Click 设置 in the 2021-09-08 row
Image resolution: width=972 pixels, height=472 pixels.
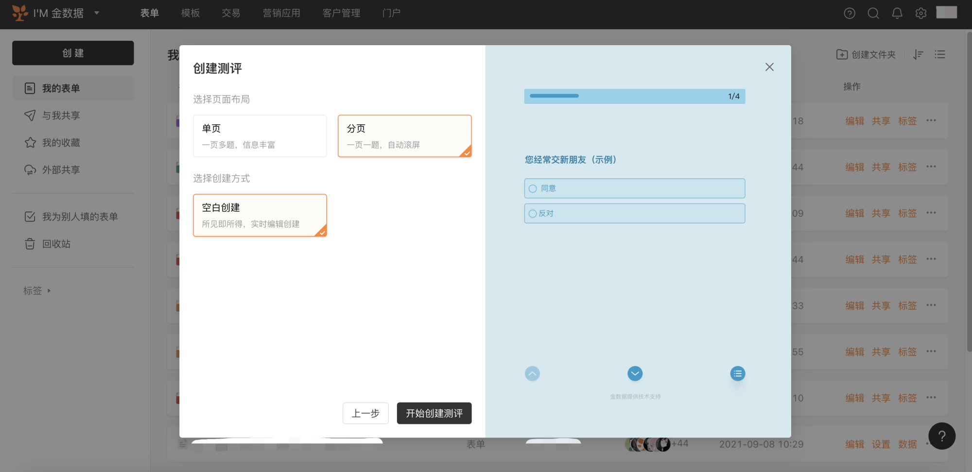tap(881, 444)
